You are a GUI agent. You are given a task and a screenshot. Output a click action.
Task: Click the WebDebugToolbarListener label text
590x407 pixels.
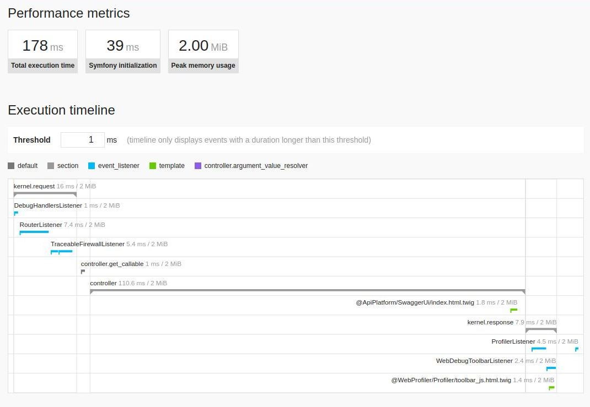point(474,361)
